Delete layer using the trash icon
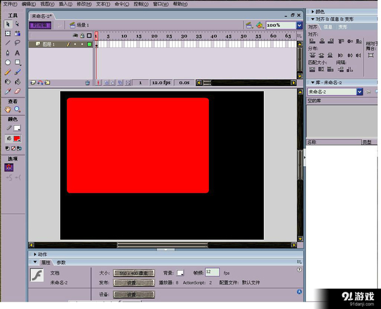381x309 pixels. (87, 83)
